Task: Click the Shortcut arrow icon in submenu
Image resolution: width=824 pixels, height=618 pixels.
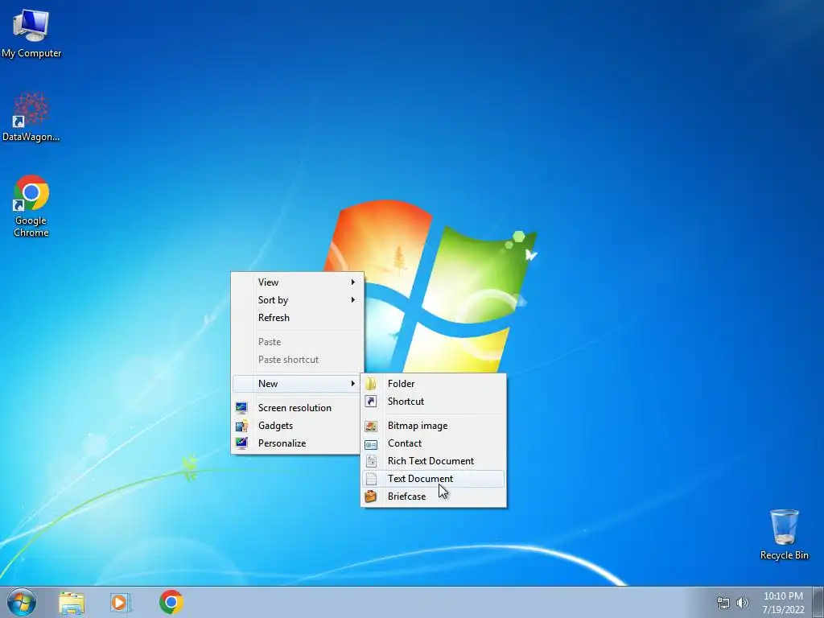Action: coord(371,402)
